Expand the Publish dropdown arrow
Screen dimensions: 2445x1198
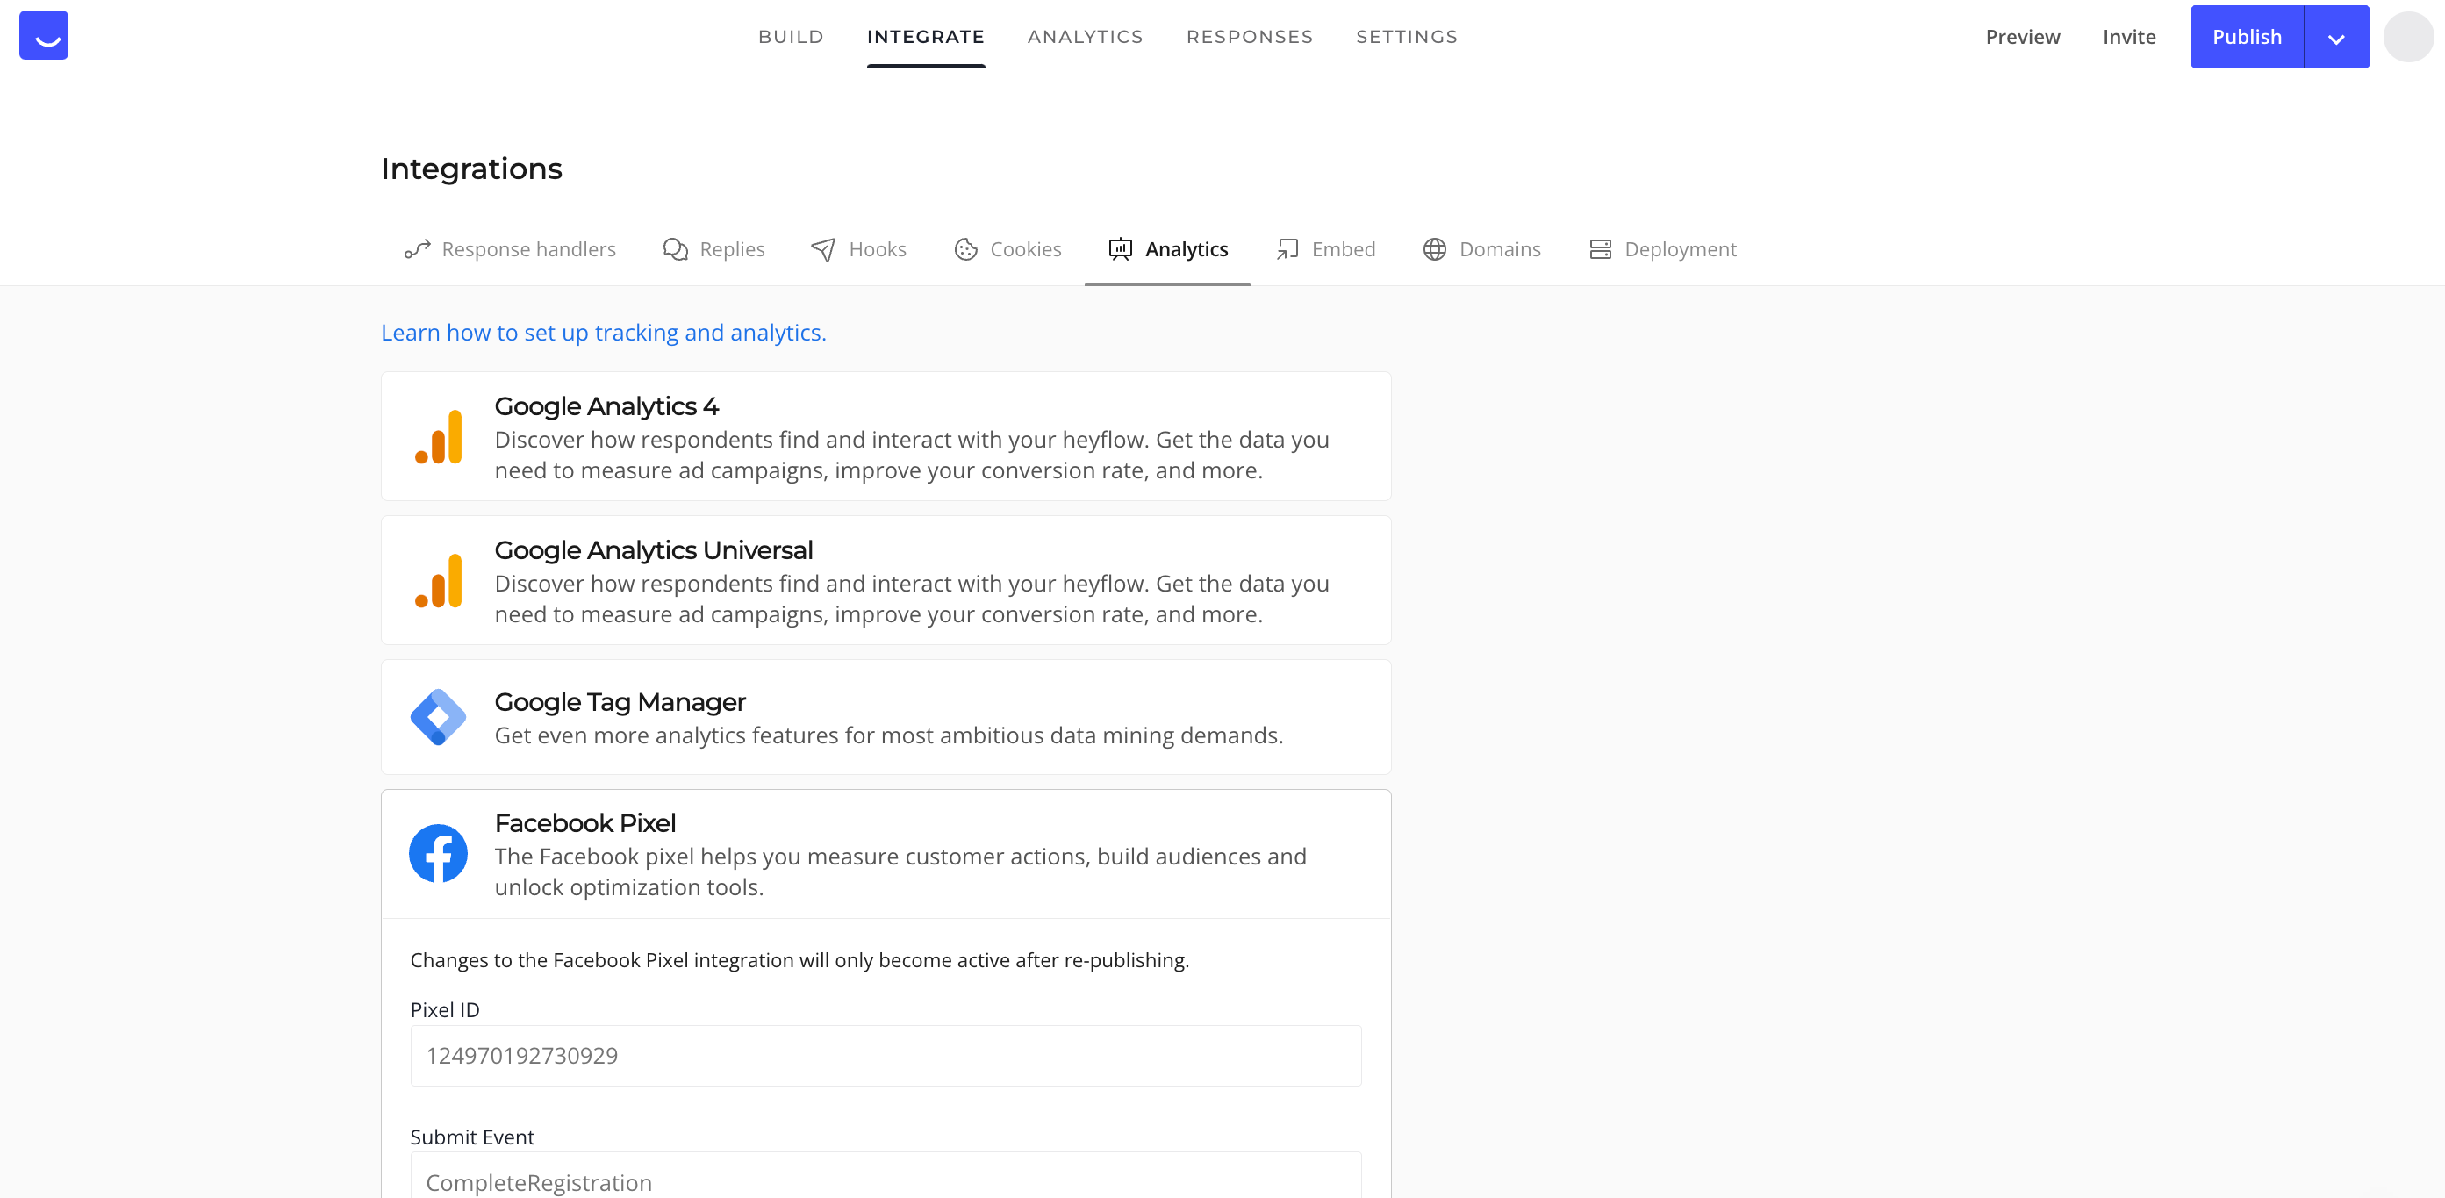coord(2336,36)
